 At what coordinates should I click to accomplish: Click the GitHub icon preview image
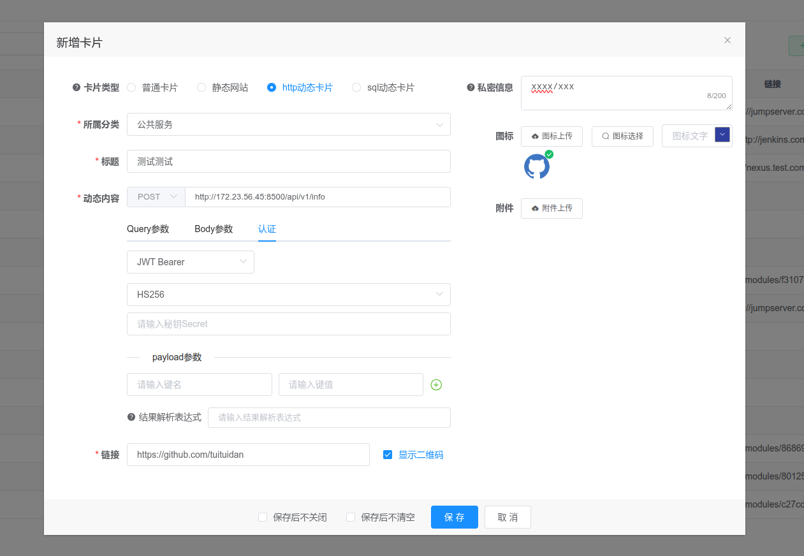coord(536,166)
